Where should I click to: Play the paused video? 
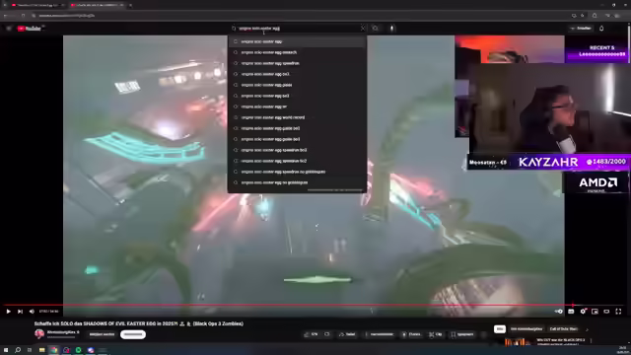(8, 312)
